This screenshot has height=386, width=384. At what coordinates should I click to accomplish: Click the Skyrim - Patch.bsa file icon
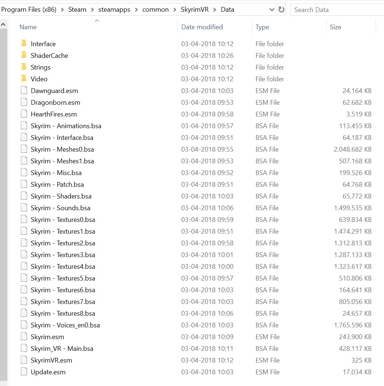pyautogui.click(x=24, y=184)
